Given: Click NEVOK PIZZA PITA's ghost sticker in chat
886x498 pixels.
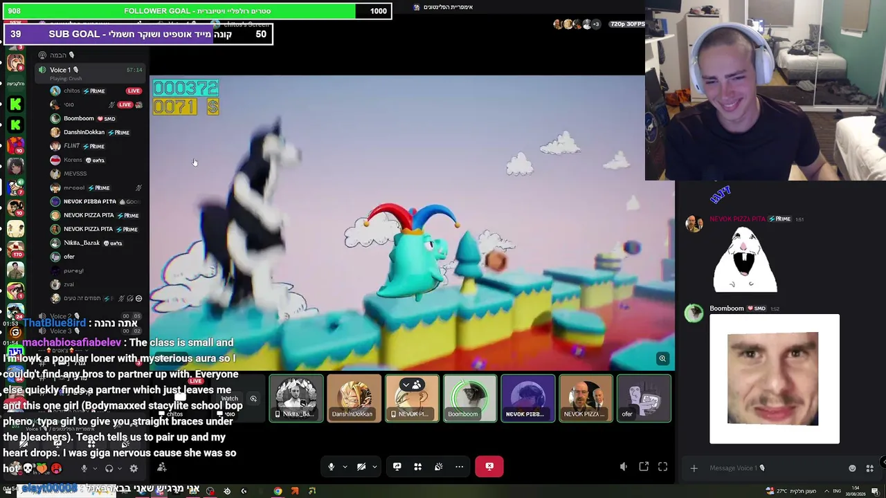Looking at the screenshot, I should tap(745, 260).
